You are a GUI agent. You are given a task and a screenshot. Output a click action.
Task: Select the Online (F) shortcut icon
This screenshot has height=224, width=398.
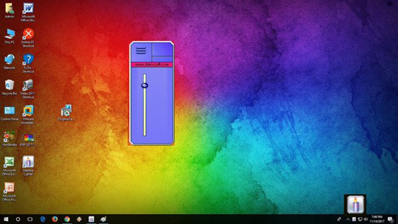pos(28,38)
